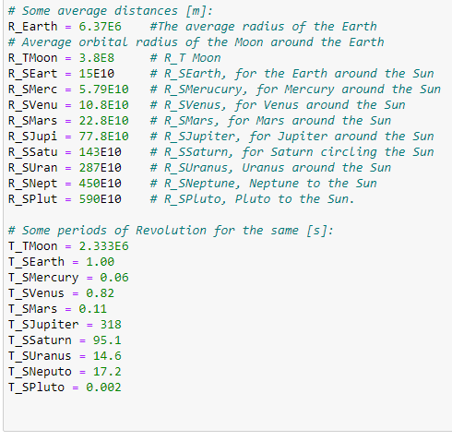
Task: Select the value 287E10
Action: pos(101,168)
